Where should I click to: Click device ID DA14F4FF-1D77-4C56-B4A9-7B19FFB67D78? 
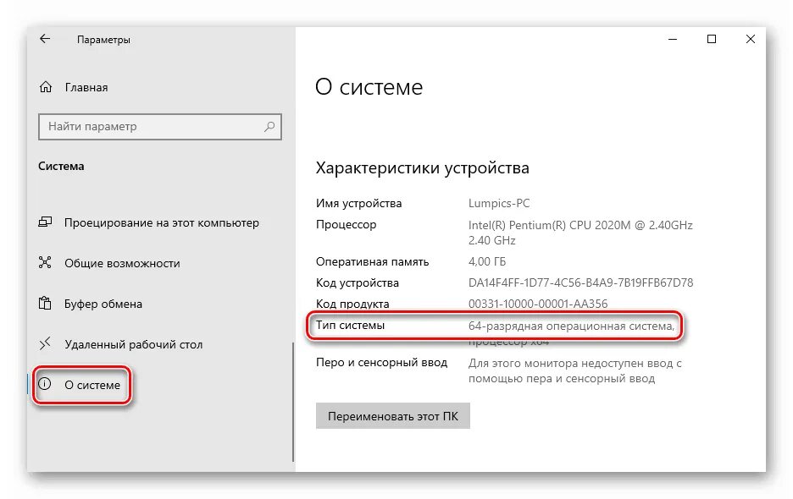tap(580, 282)
